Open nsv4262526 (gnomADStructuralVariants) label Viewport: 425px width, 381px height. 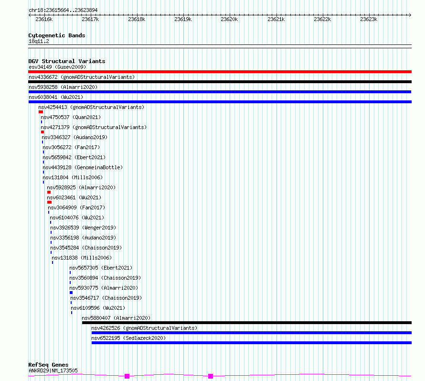145,328
